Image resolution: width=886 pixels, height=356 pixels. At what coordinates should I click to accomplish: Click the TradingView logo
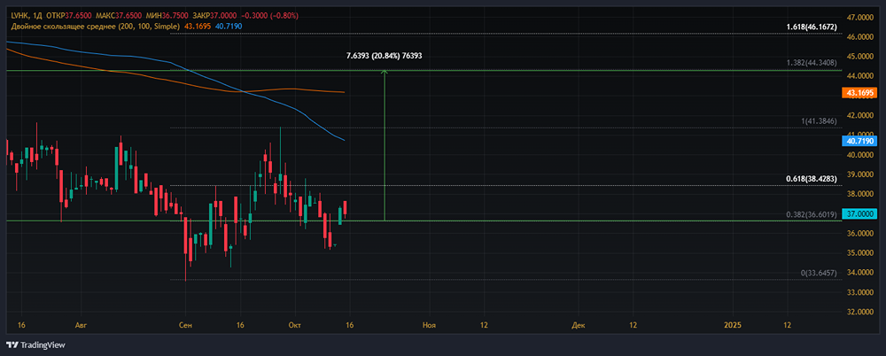35,344
